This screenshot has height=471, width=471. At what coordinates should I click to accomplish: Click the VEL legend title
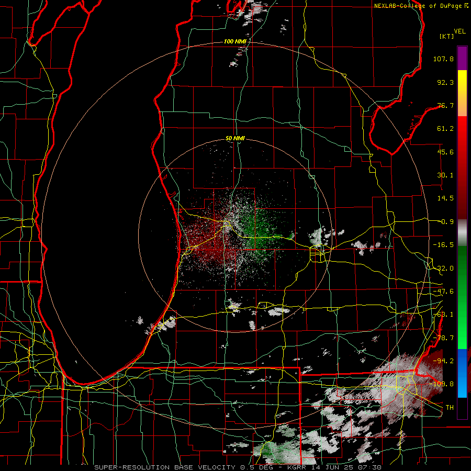(x=459, y=31)
